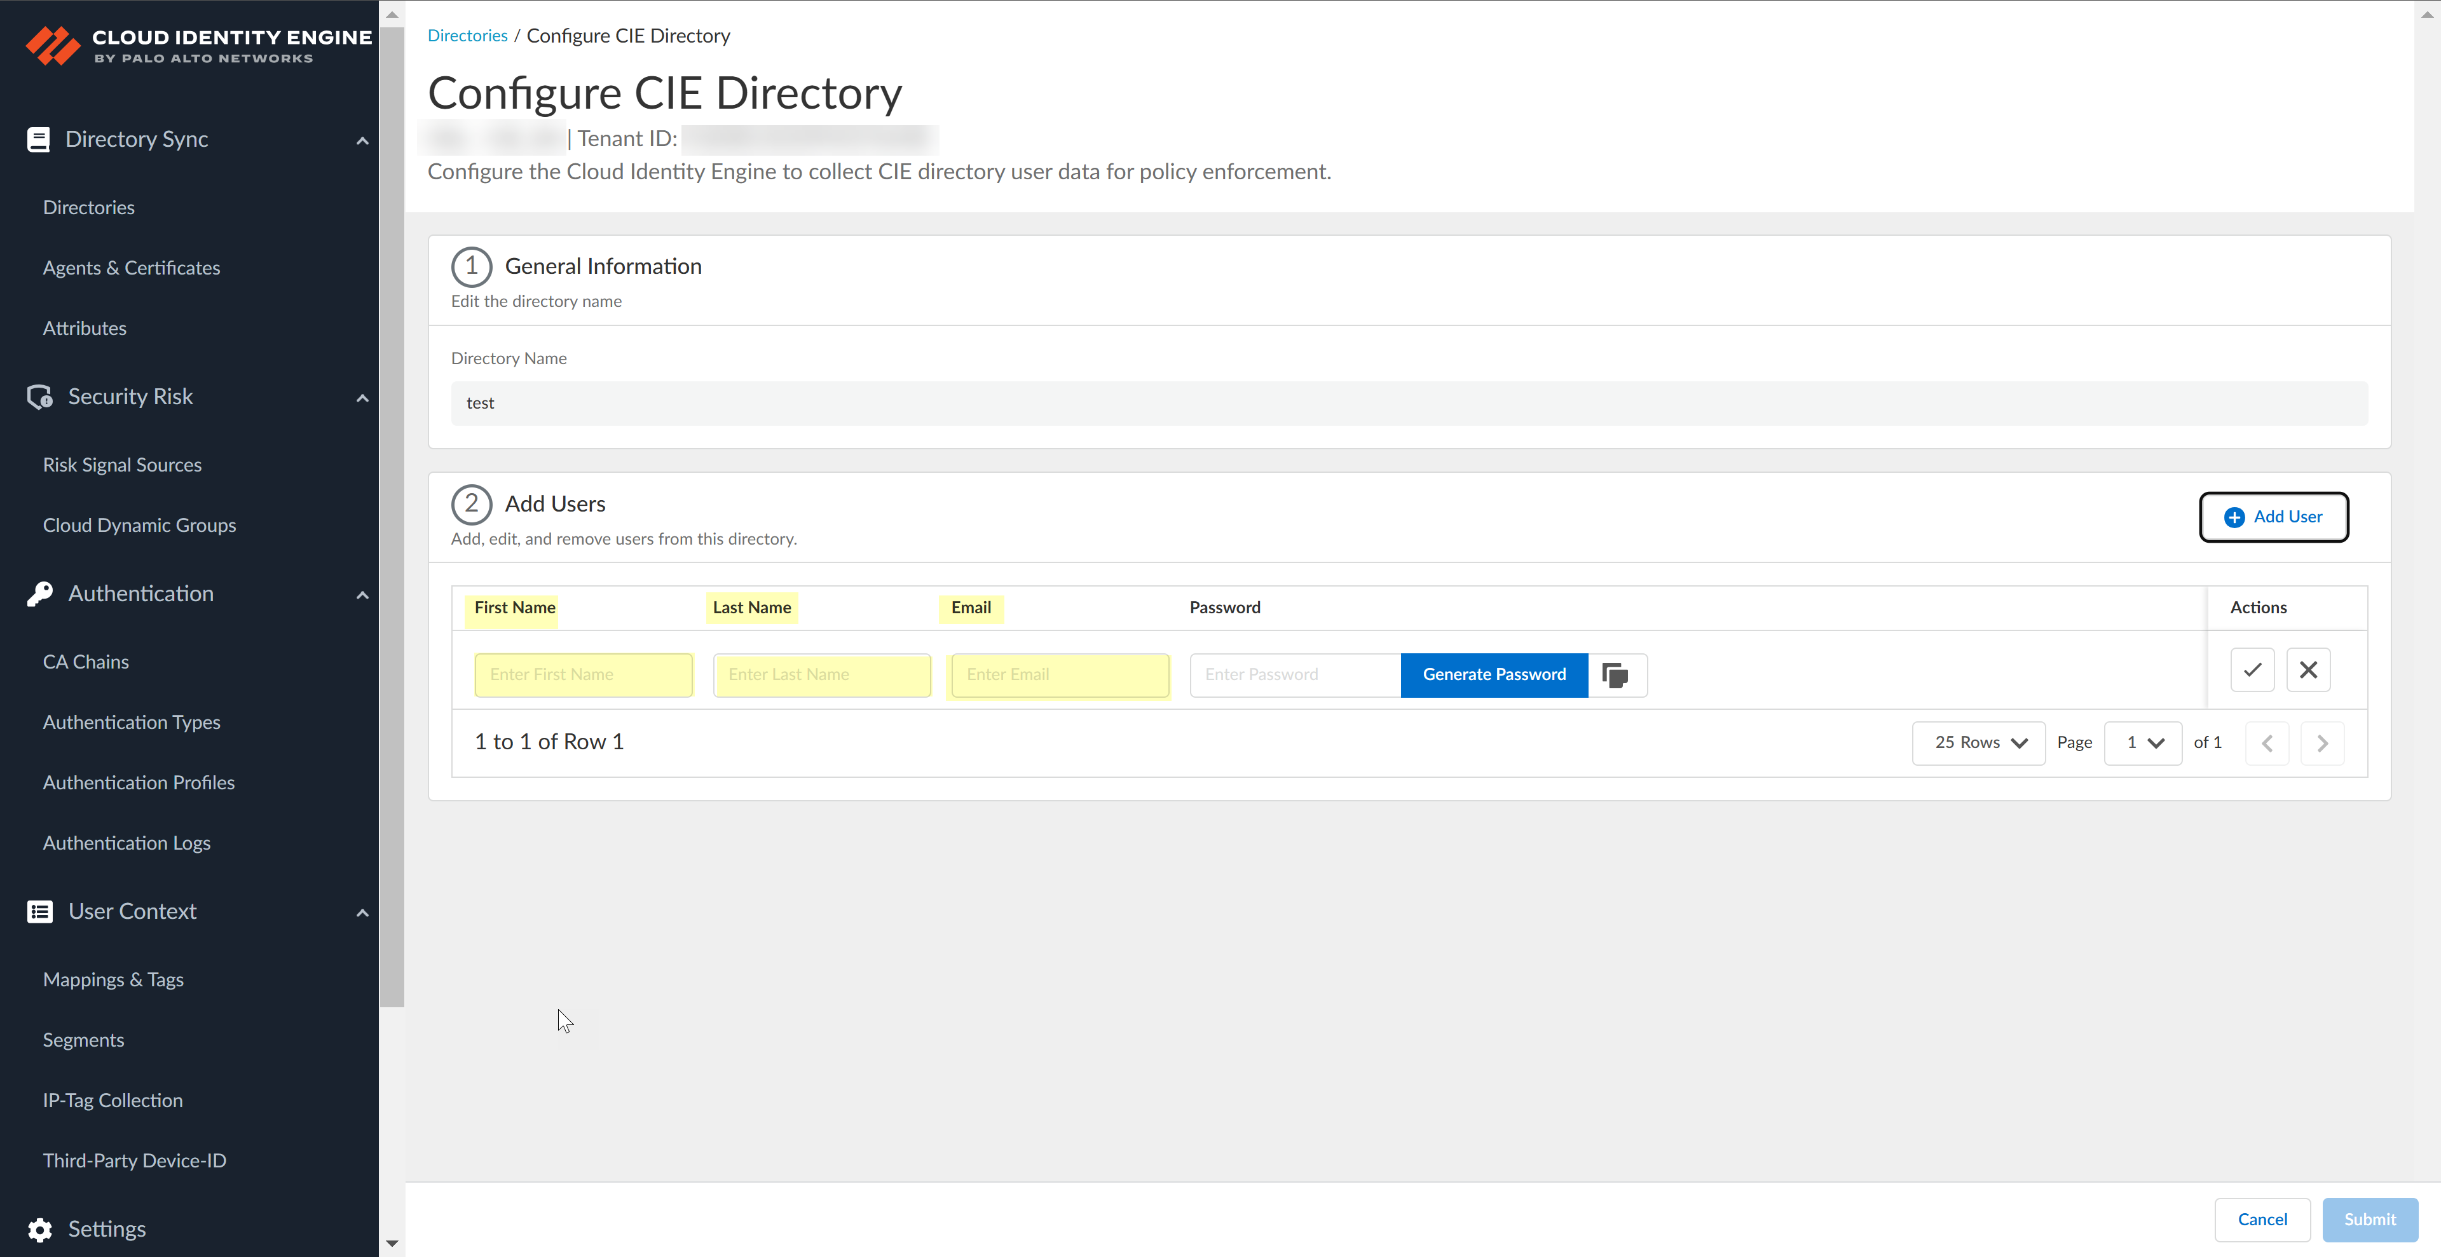Open Settings using the gear icon
The height and width of the screenshot is (1257, 2441).
(39, 1228)
